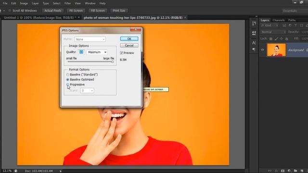
Task: Select the Baseline Optimized radio option
Action: click(x=67, y=80)
